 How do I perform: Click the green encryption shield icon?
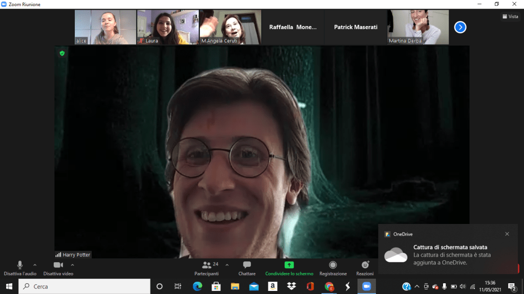[x=62, y=53]
